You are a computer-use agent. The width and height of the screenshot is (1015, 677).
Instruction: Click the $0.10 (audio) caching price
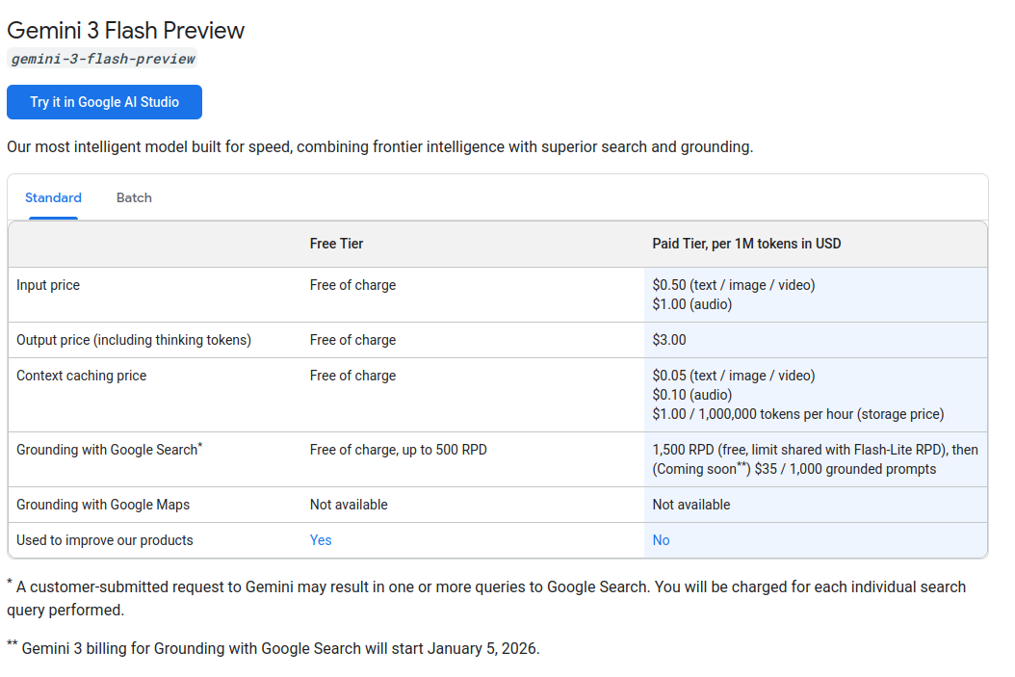tap(692, 395)
